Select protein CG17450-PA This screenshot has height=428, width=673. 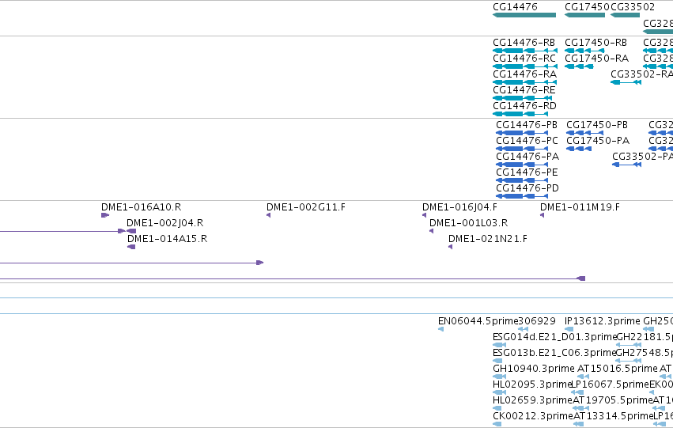pos(598,141)
